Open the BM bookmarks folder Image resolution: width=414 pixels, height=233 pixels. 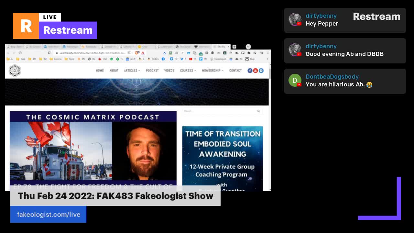33,59
